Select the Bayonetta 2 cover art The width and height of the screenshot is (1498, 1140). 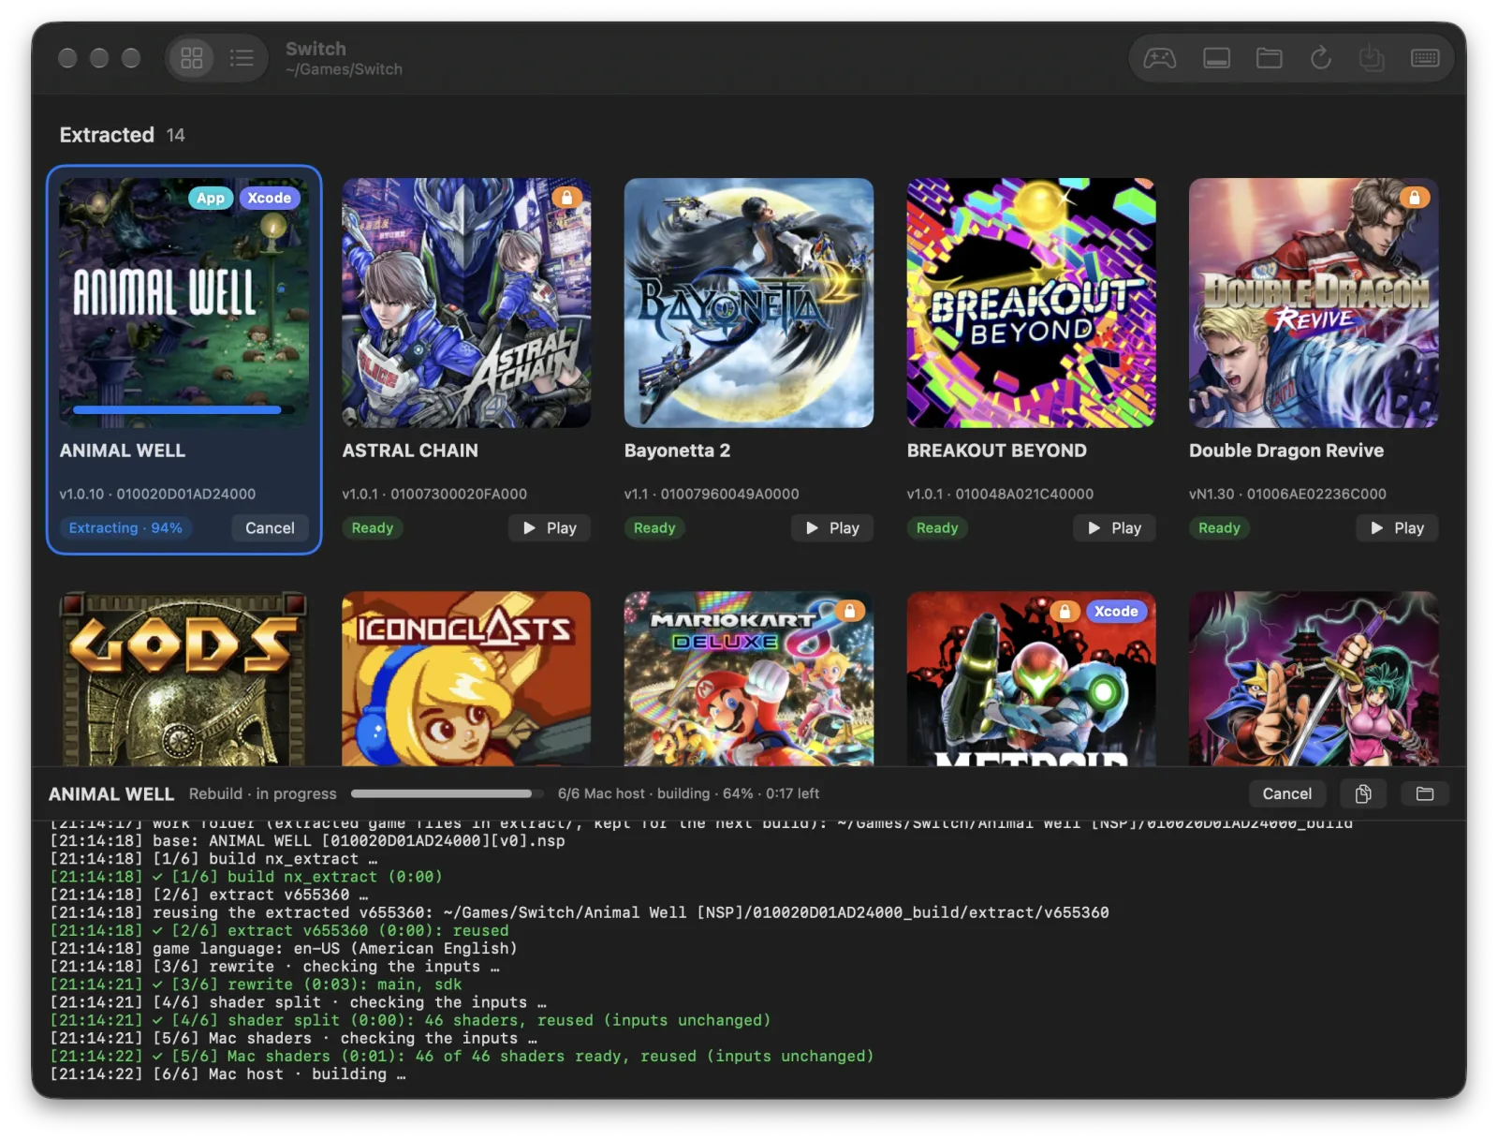point(749,303)
